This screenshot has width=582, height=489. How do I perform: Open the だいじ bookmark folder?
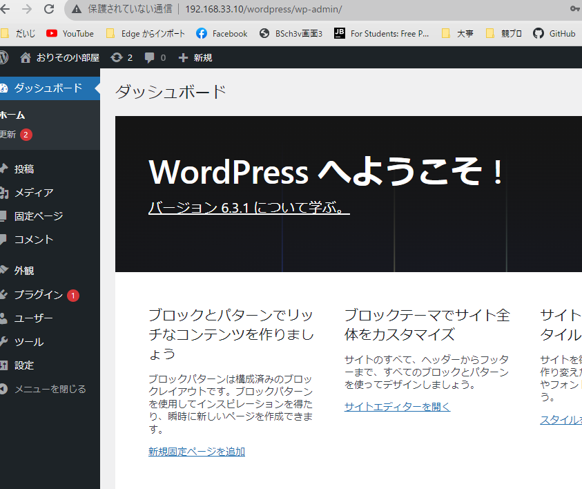click(18, 34)
